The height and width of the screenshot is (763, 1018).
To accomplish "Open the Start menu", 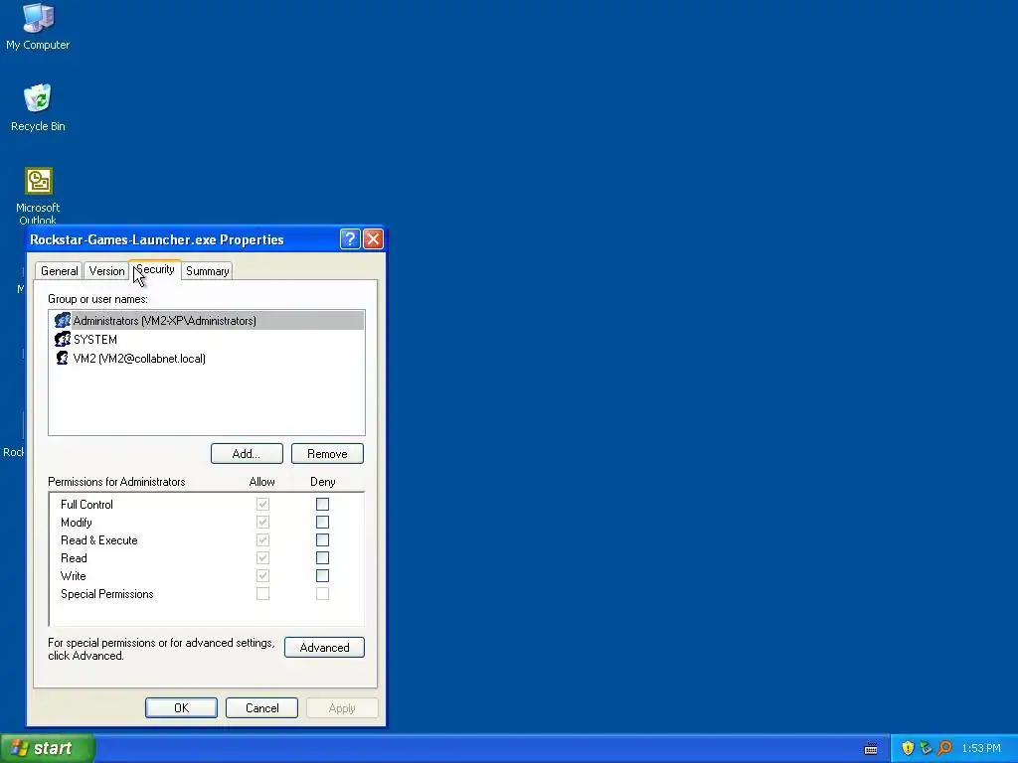I will click(48, 748).
